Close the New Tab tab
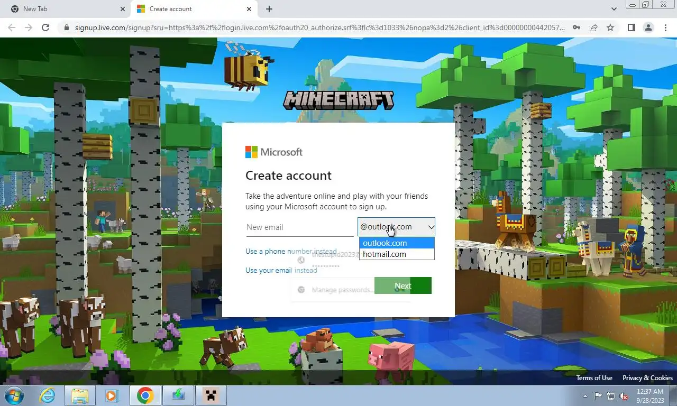Image resolution: width=677 pixels, height=406 pixels. pyautogui.click(x=123, y=9)
